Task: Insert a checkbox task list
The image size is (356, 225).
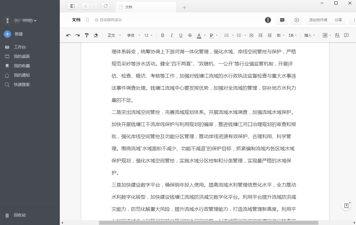Action: [x=251, y=35]
